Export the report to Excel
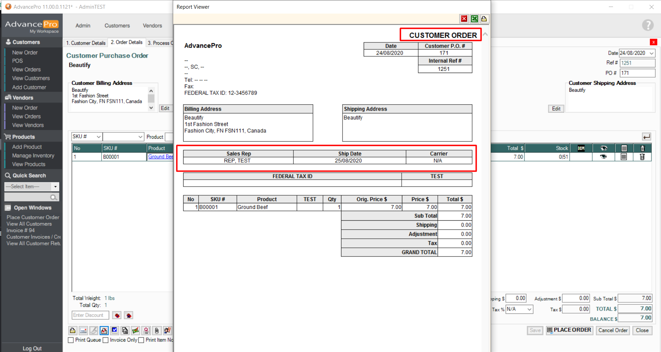 pos(474,19)
